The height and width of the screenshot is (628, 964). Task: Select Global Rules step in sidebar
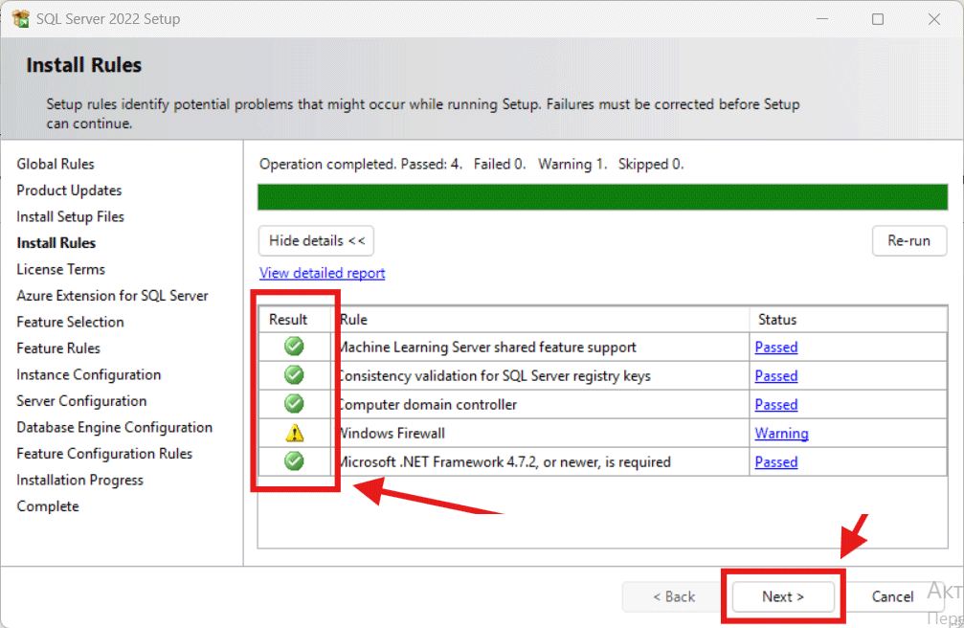56,164
